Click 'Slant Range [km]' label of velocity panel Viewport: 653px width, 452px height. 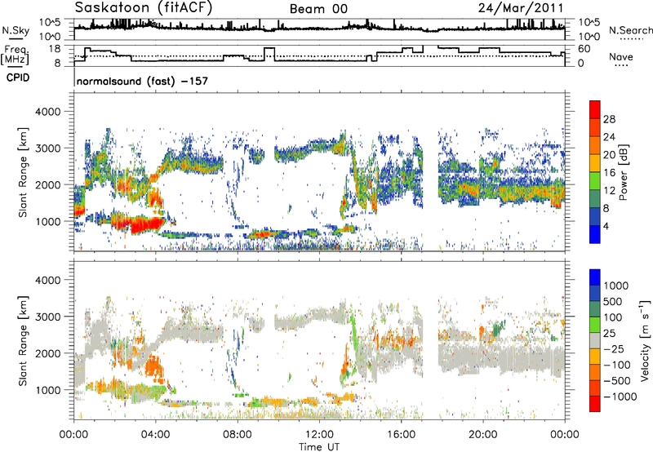[x=23, y=340]
